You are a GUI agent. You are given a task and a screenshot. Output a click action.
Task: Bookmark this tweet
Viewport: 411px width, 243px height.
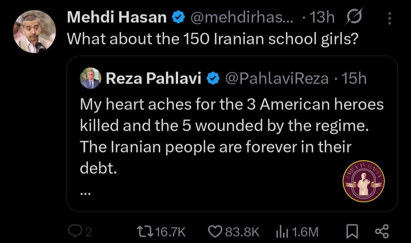pyautogui.click(x=352, y=231)
